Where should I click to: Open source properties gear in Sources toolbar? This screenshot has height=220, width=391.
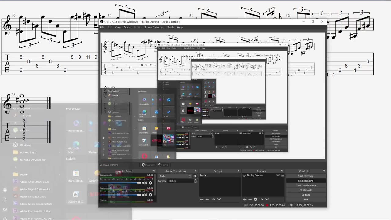255,199
